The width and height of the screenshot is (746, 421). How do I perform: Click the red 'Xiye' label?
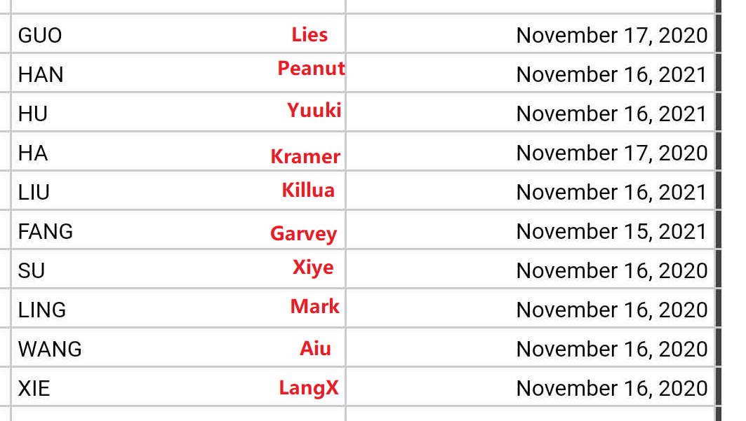[313, 268]
